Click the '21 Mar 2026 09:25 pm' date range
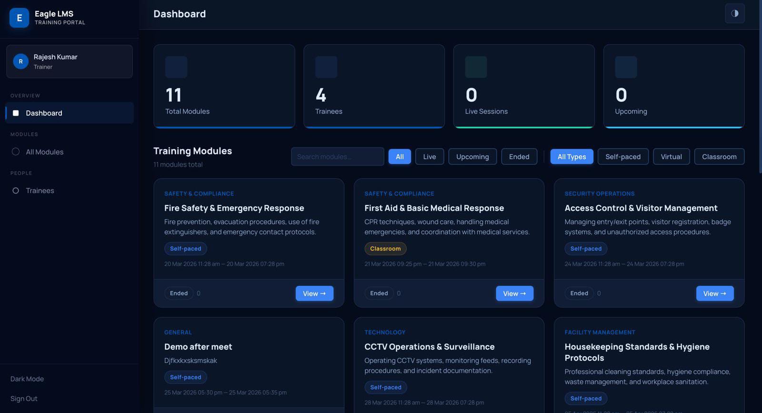The width and height of the screenshot is (762, 413). pos(425,264)
